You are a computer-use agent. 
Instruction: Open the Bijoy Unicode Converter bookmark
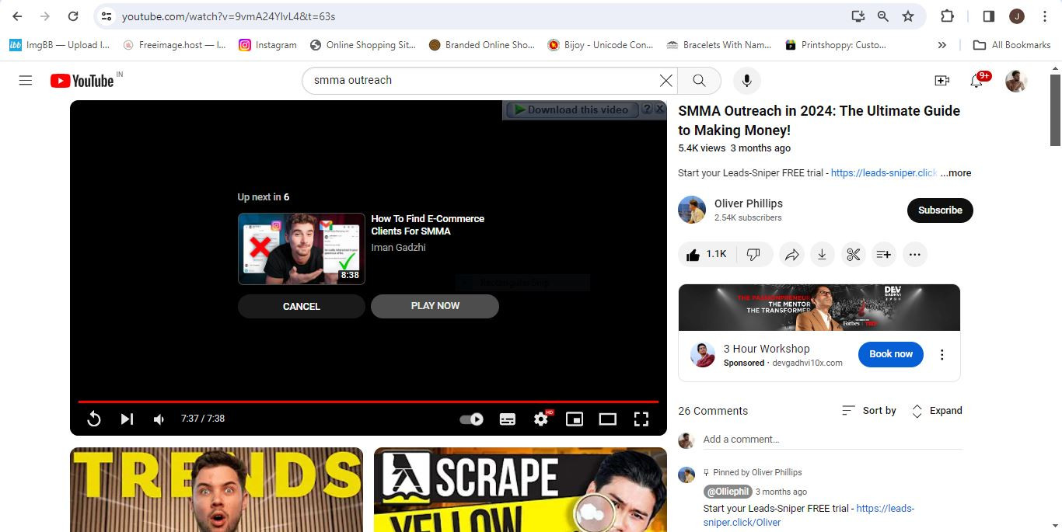pos(600,45)
